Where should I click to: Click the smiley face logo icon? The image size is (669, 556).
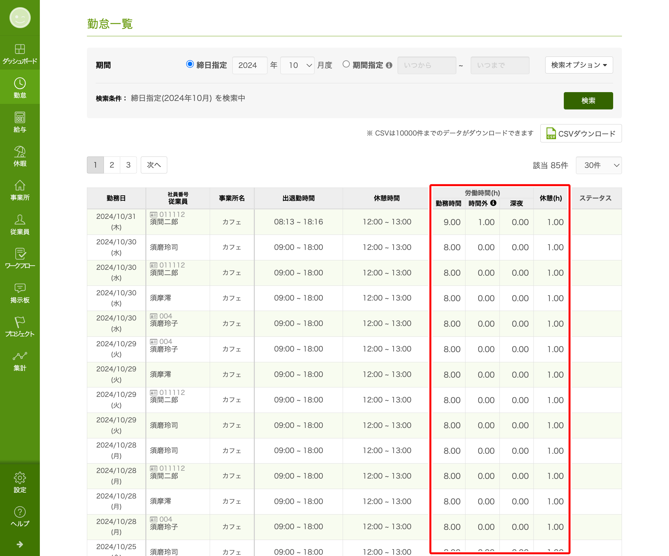pos(20,18)
